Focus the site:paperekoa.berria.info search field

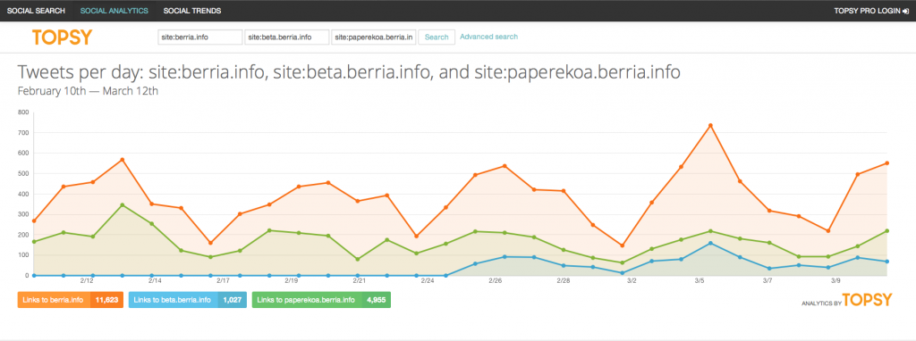tap(374, 37)
